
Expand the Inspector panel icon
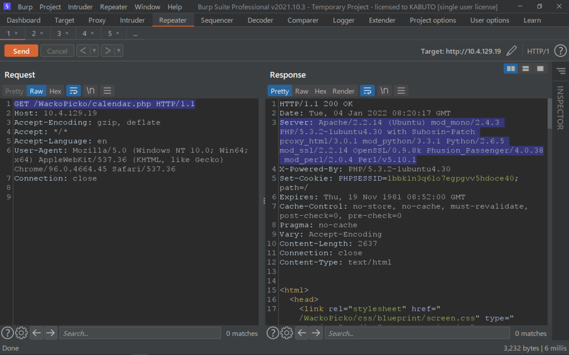pyautogui.click(x=561, y=71)
